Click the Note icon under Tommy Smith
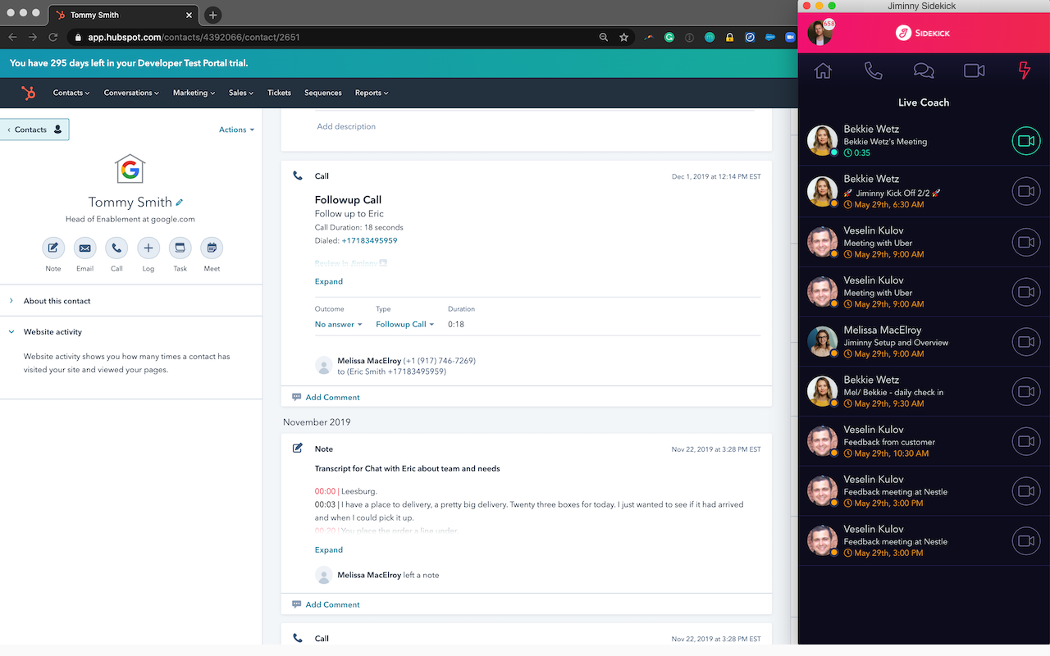Viewport: 1050px width, 656px height. click(x=53, y=248)
